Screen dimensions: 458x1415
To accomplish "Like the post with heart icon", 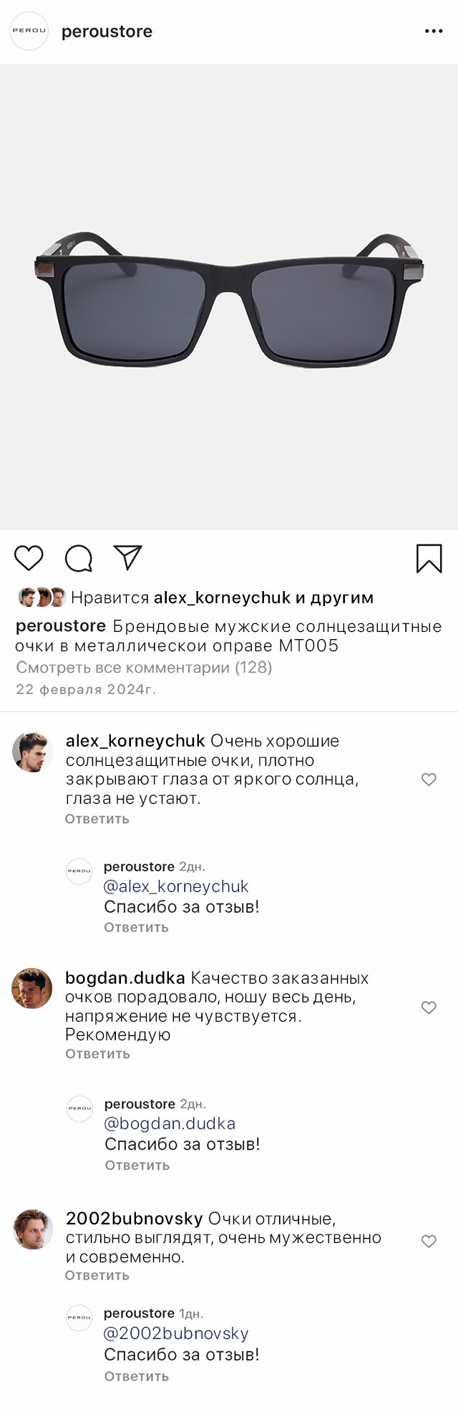I will point(29,558).
